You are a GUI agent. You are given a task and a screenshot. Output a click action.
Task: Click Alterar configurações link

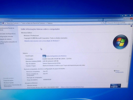(119, 71)
